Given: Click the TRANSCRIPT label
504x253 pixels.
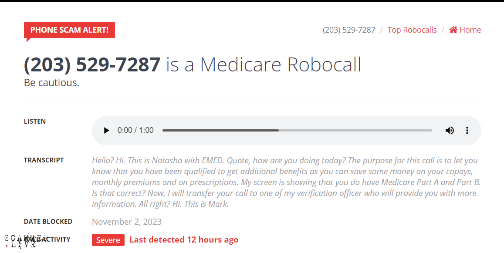Looking at the screenshot, I should [44, 160].
